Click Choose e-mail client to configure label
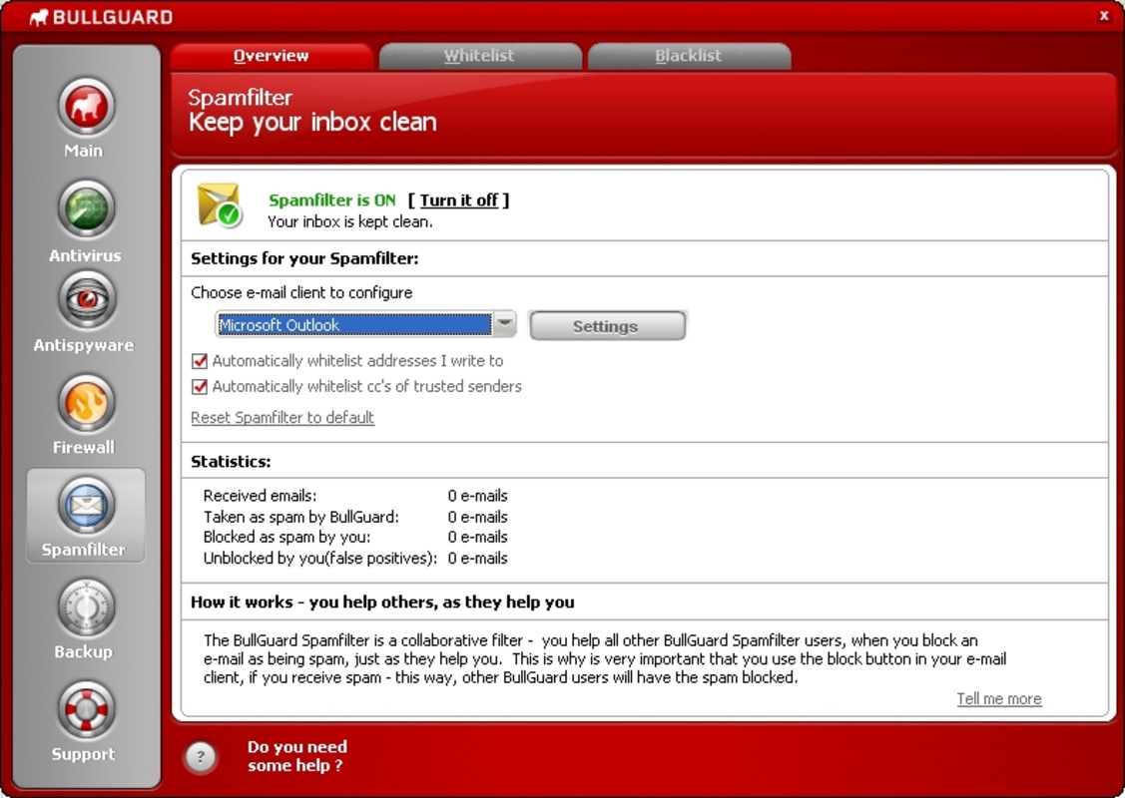The height and width of the screenshot is (798, 1125). (301, 292)
